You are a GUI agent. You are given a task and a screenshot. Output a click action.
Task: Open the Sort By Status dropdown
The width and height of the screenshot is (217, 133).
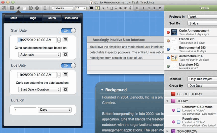tap(202, 23)
